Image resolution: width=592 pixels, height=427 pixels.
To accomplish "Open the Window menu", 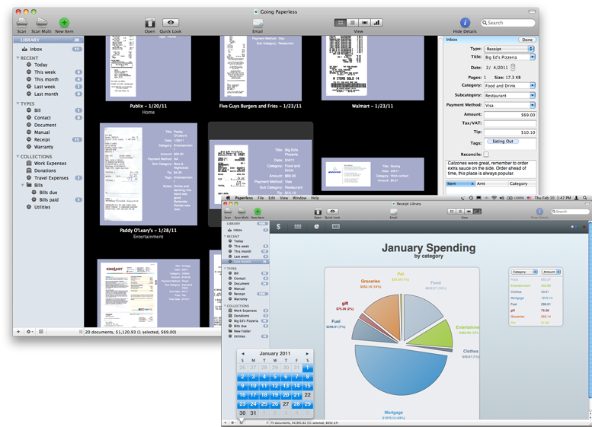I will (x=299, y=198).
